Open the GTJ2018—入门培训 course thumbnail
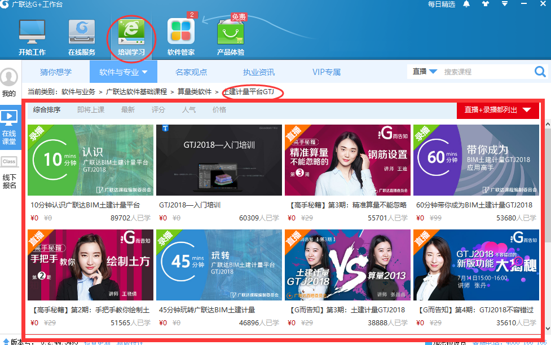 [219, 160]
